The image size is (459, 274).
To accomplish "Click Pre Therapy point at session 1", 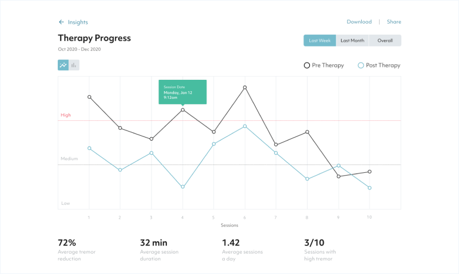I will click(89, 97).
